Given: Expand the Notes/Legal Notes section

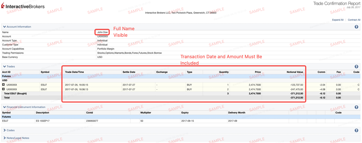Looking at the screenshot, I should tap(5, 138).
